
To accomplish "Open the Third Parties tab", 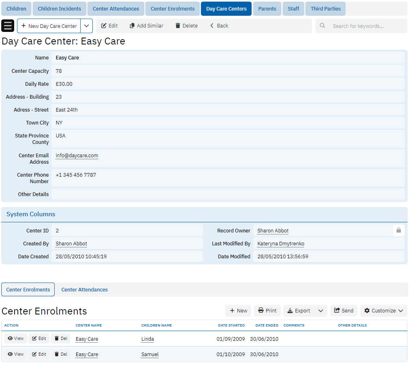I will 325,8.
